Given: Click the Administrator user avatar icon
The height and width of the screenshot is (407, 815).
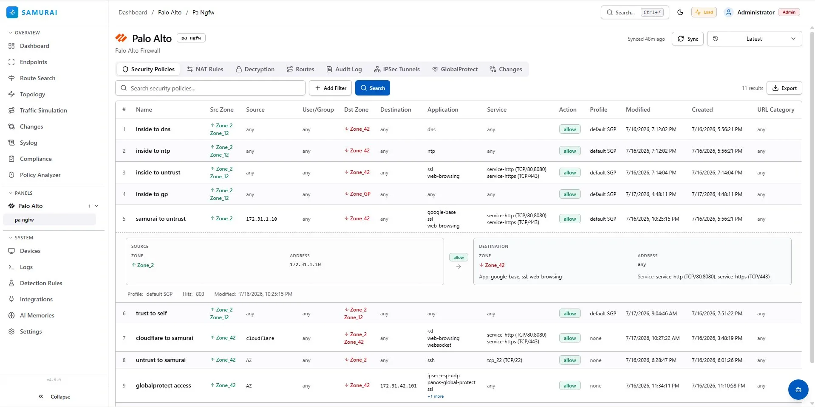Looking at the screenshot, I should 729,12.
